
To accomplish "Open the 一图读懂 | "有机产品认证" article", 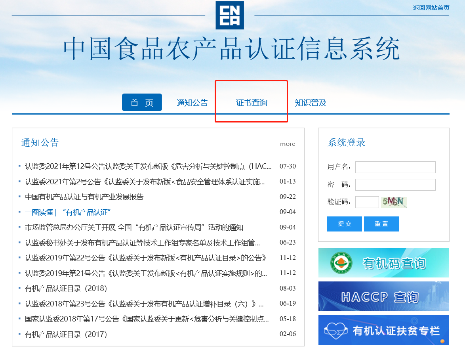I will [68, 212].
